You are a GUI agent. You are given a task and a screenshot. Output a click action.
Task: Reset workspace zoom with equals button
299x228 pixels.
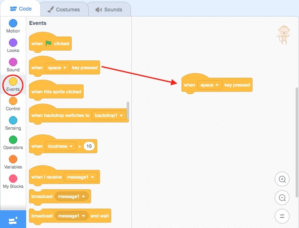click(282, 216)
